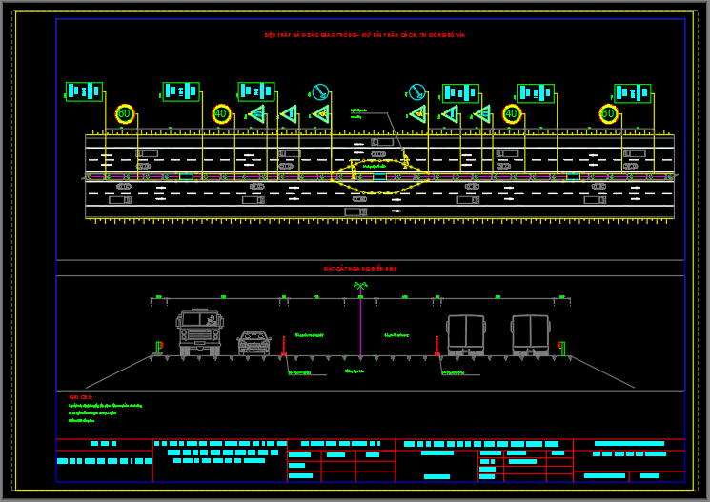Select the rightmost 60 speed limit sign

[608, 114]
